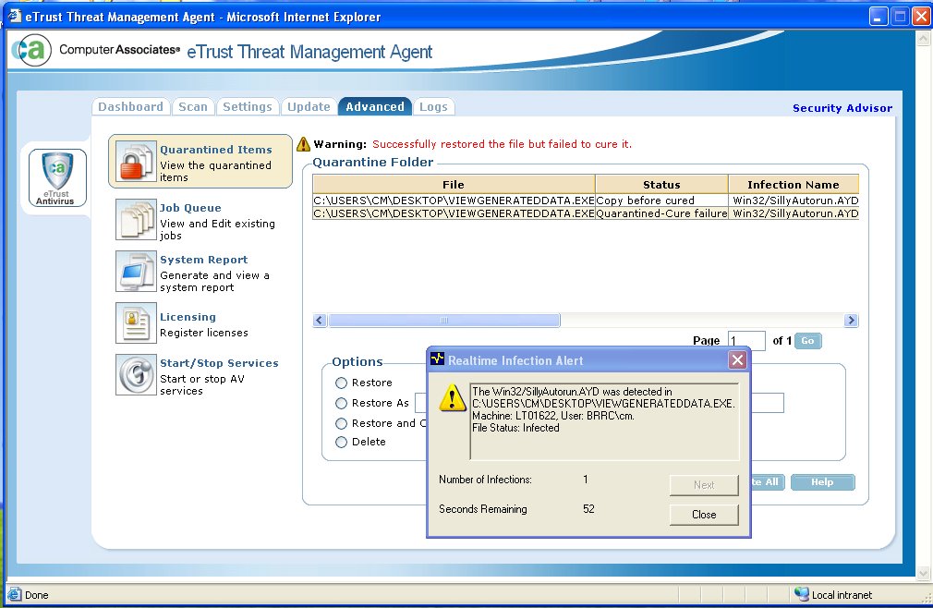Sort by the Status column header
This screenshot has width=933, height=608.
point(661,185)
